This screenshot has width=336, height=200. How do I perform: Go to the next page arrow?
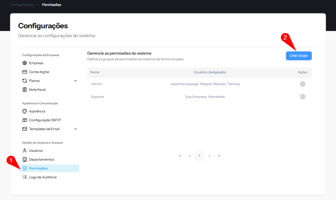209,156
